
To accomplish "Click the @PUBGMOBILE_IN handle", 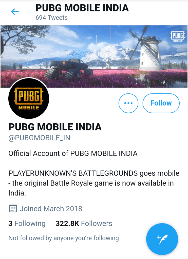I will (39, 138).
